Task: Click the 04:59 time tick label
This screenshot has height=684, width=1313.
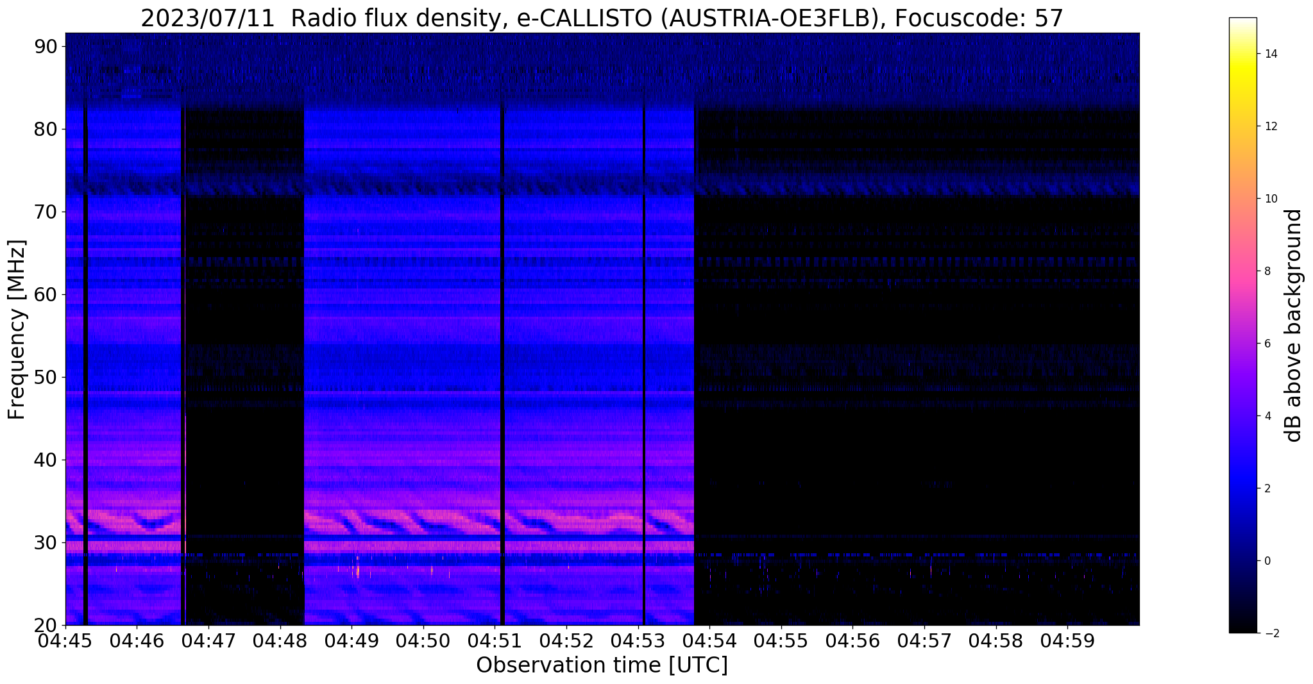Action: pyautogui.click(x=1067, y=640)
